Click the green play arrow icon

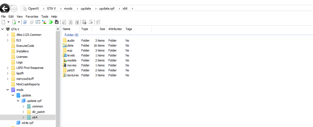click(51, 22)
